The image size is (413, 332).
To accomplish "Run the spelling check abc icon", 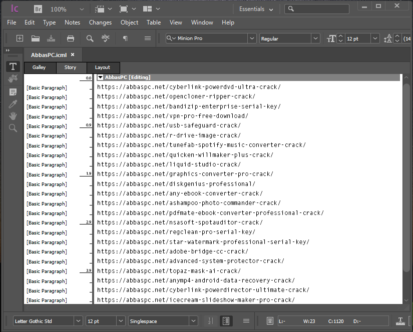I will tap(105, 38).
